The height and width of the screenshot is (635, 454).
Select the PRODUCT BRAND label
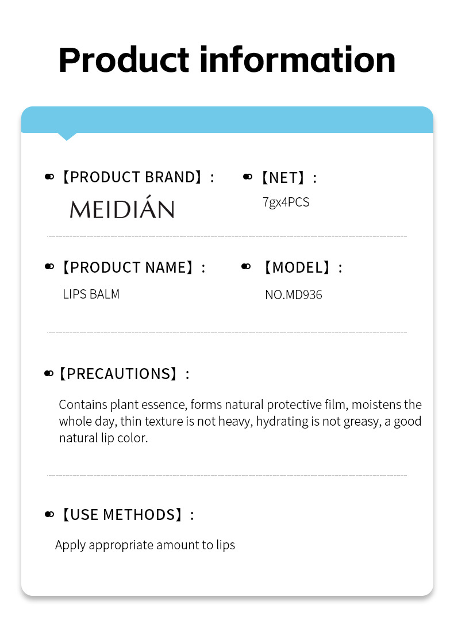[137, 177]
